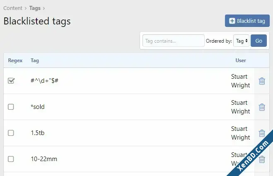Click trash icon for *sold tag

coord(262,107)
